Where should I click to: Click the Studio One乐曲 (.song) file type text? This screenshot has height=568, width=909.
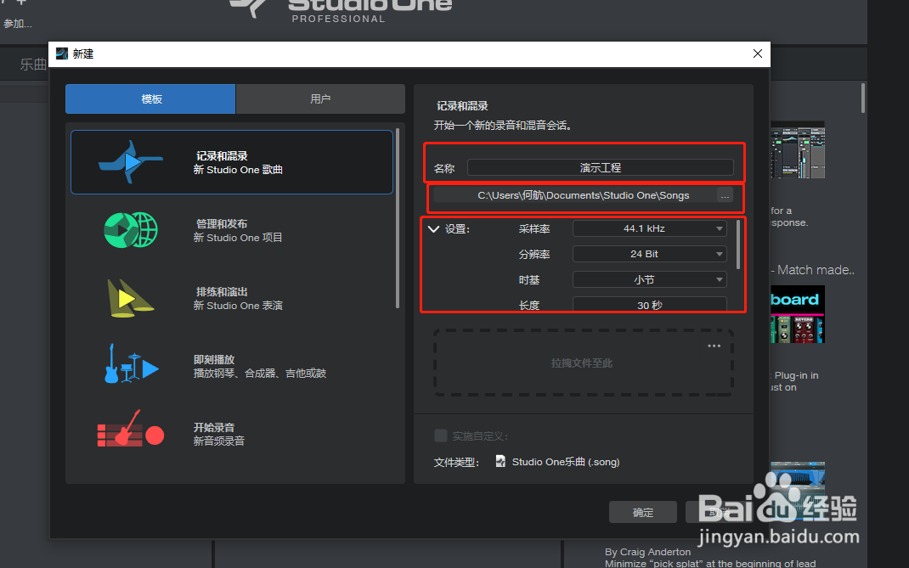566,462
